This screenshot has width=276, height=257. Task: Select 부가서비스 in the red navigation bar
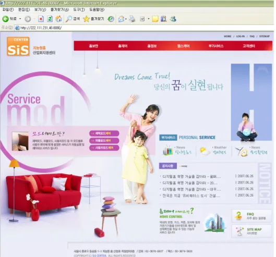pyautogui.click(x=216, y=46)
